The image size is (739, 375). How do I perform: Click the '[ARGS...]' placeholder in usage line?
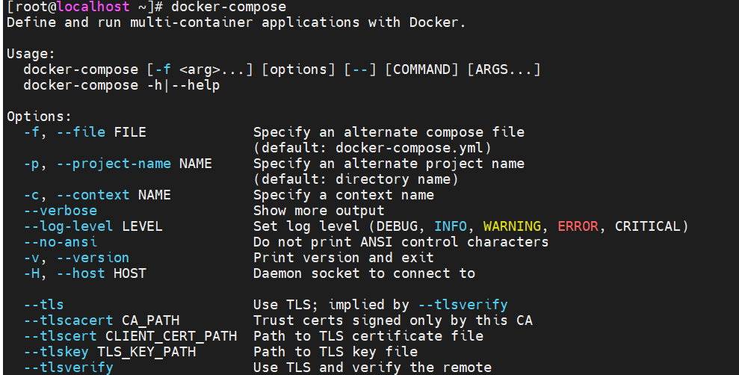pos(504,69)
